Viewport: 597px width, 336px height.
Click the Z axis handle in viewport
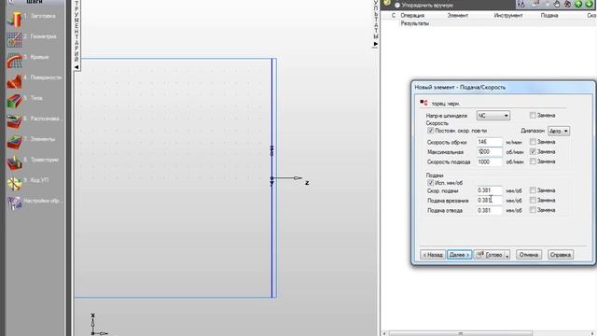pos(298,178)
